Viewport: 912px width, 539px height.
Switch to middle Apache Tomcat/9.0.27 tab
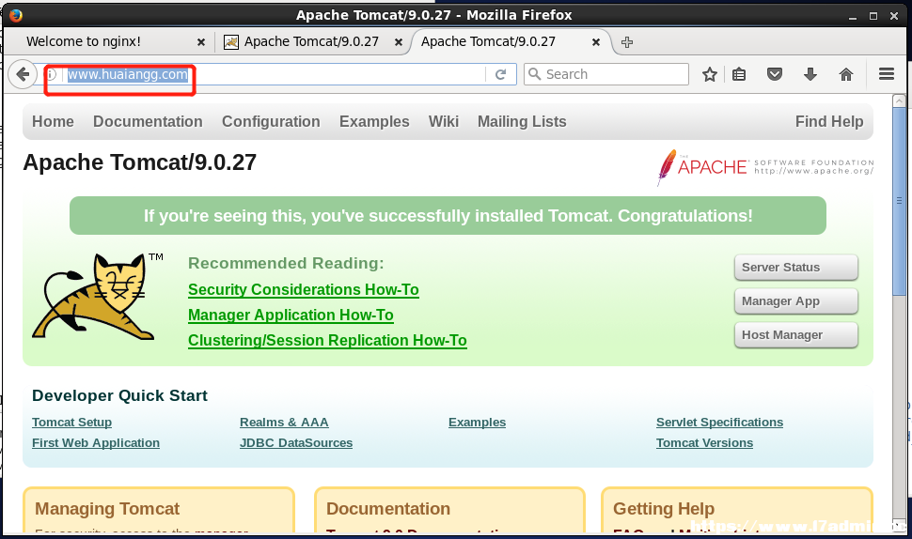click(311, 42)
